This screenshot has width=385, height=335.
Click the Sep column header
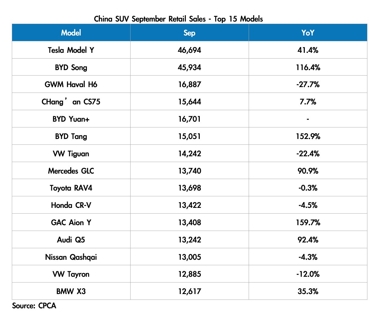pos(189,33)
